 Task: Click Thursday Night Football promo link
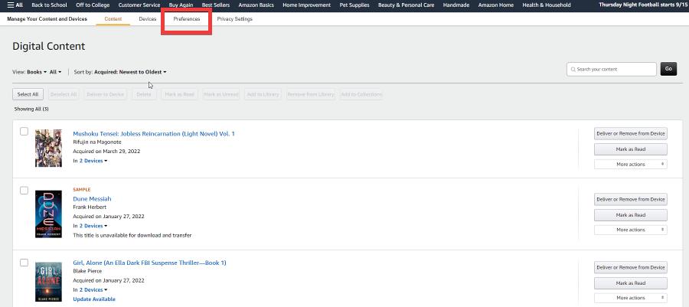643,5
